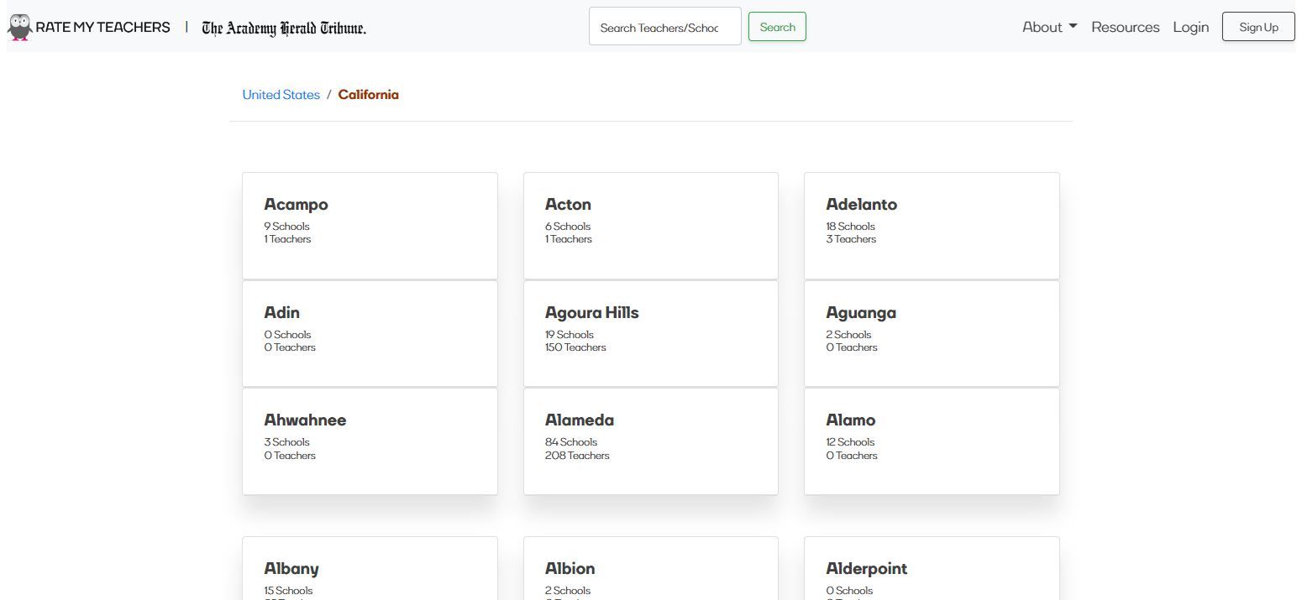
Task: Open the RATE MY TEACHERS home via logo
Action: point(103,26)
